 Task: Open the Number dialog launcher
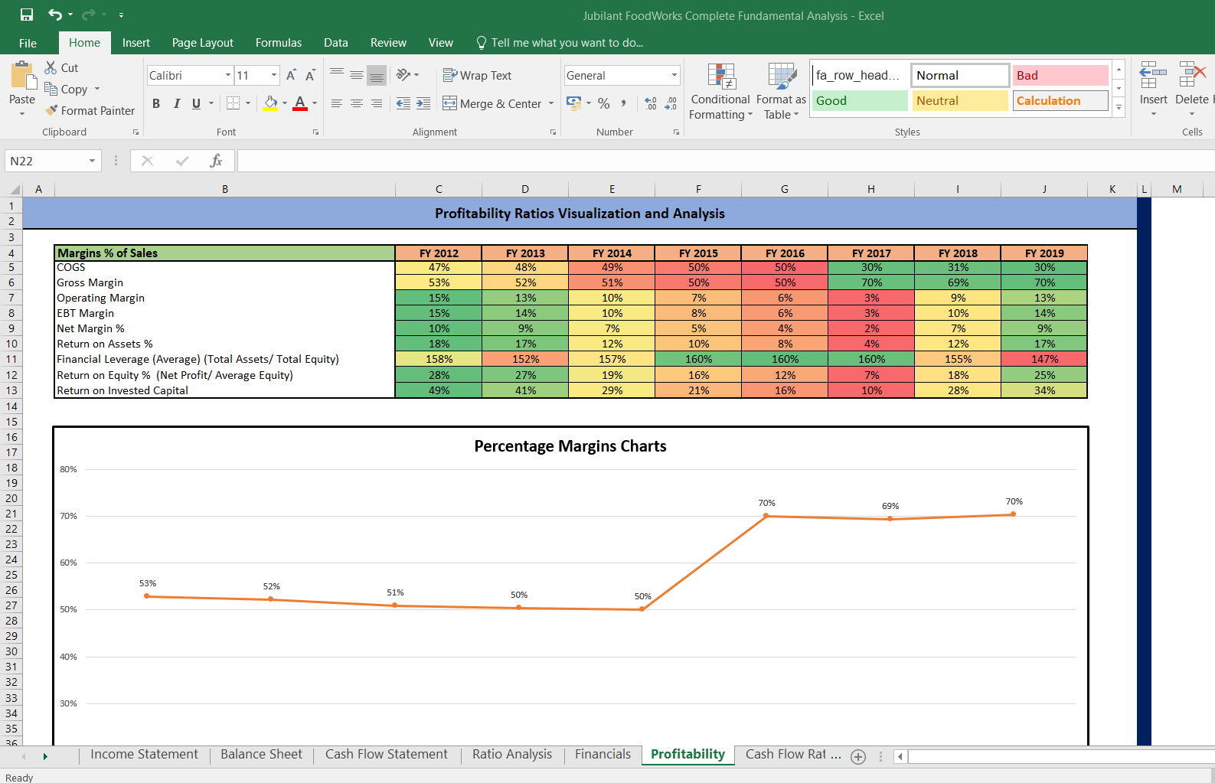coord(676,132)
